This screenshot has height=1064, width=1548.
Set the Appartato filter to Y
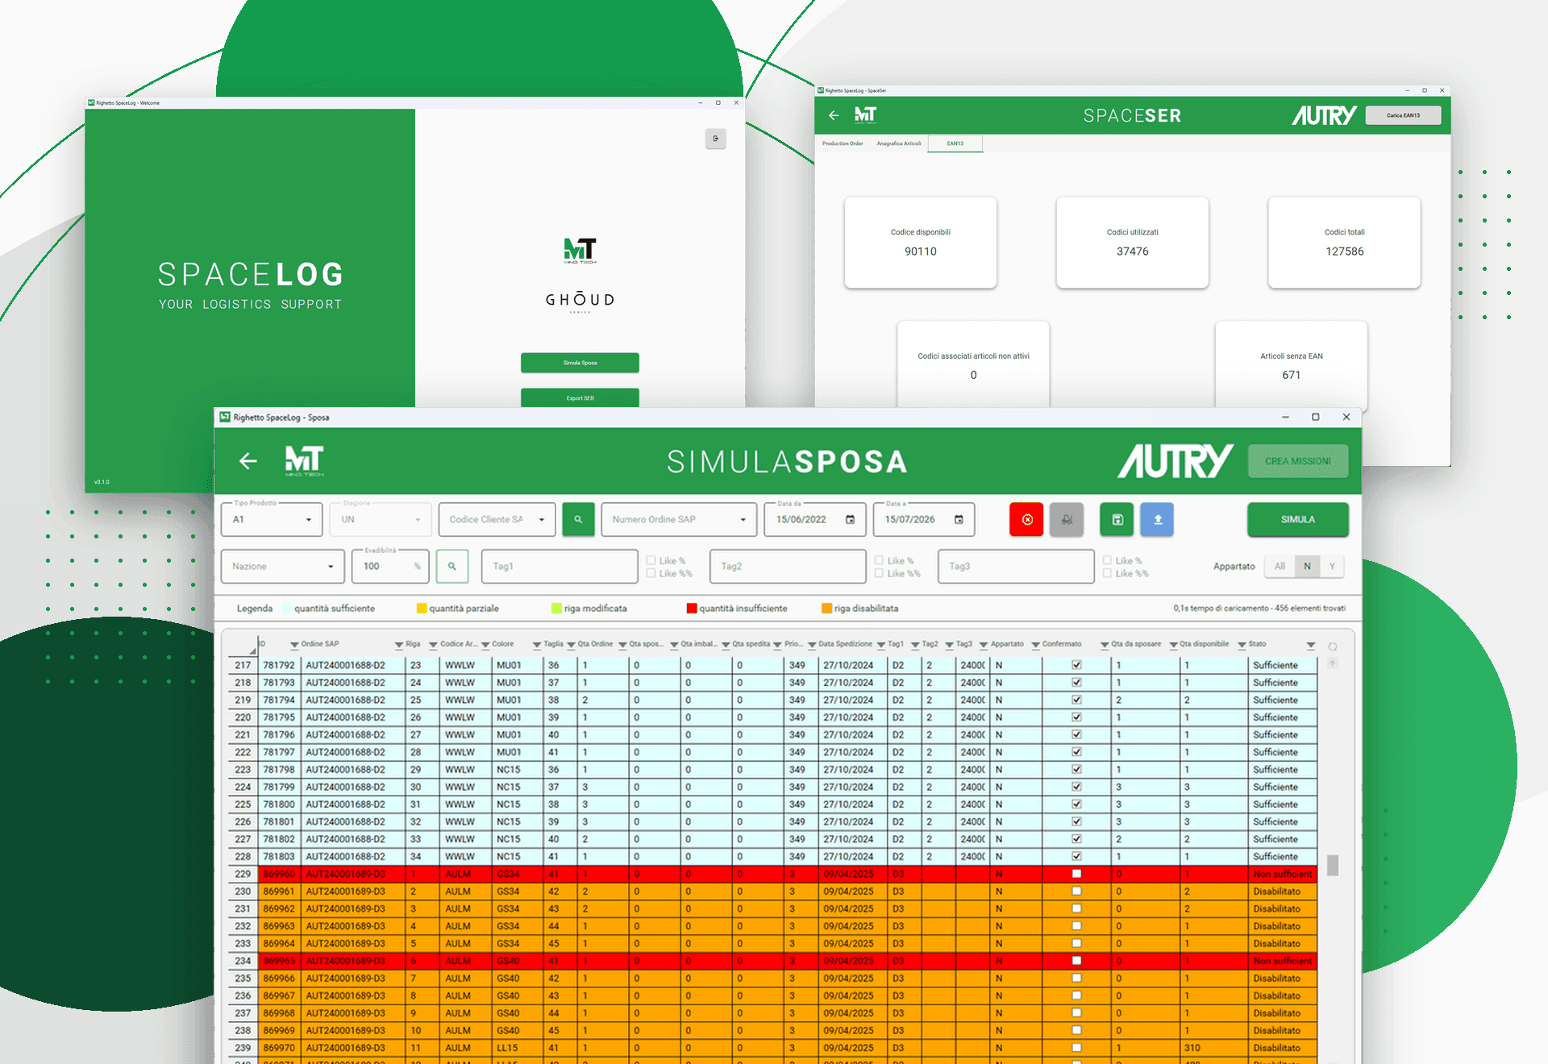click(x=1332, y=567)
